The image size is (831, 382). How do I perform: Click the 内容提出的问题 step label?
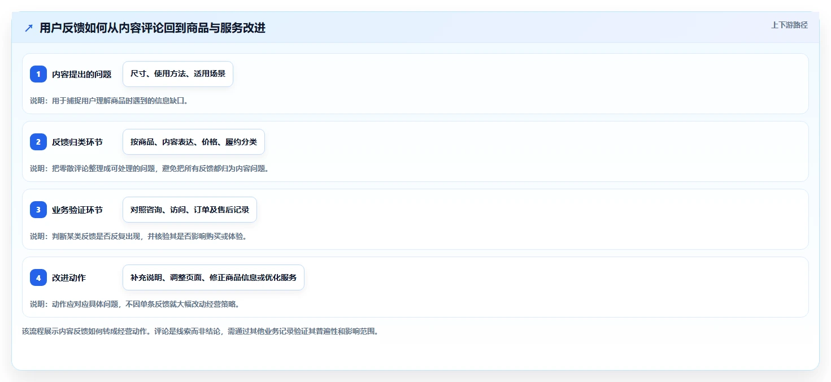(81, 74)
